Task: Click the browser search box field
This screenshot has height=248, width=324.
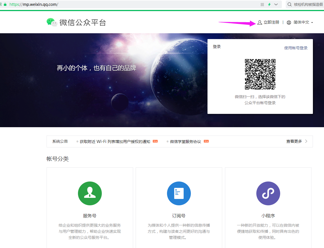Action: click(305, 4)
